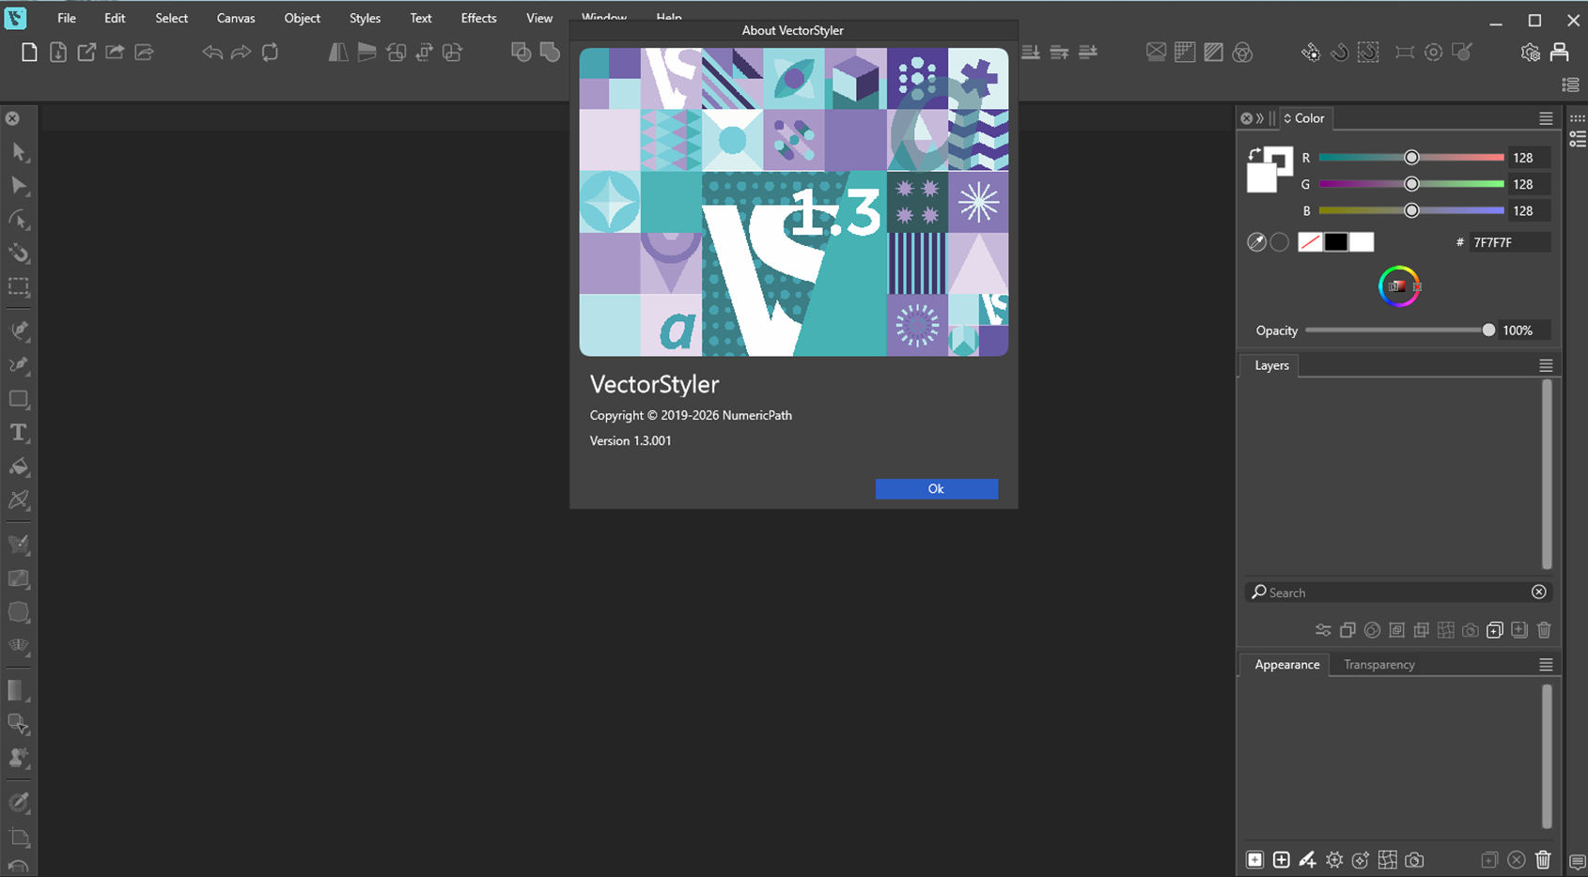Image resolution: width=1588 pixels, height=877 pixels.
Task: Select the Text tool
Action: coord(19,433)
